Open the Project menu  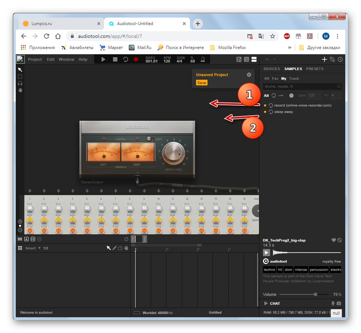coord(35,59)
